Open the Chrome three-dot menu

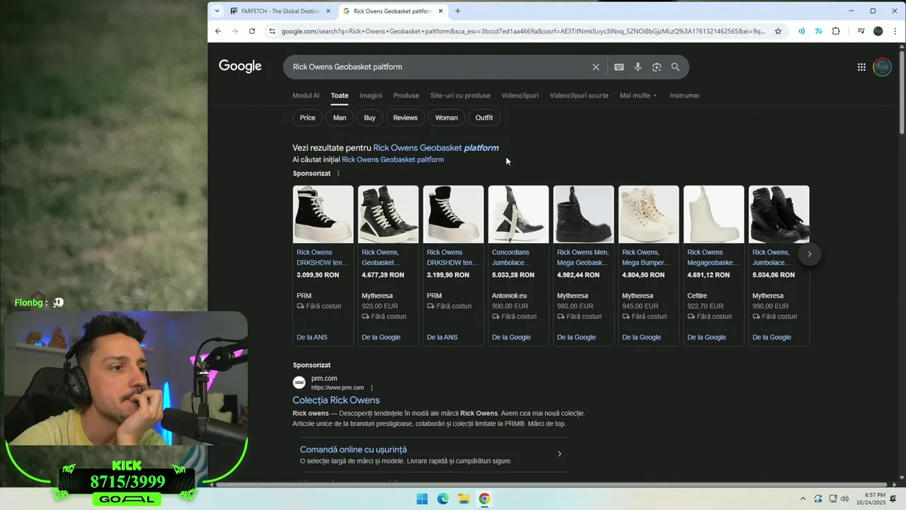(895, 31)
